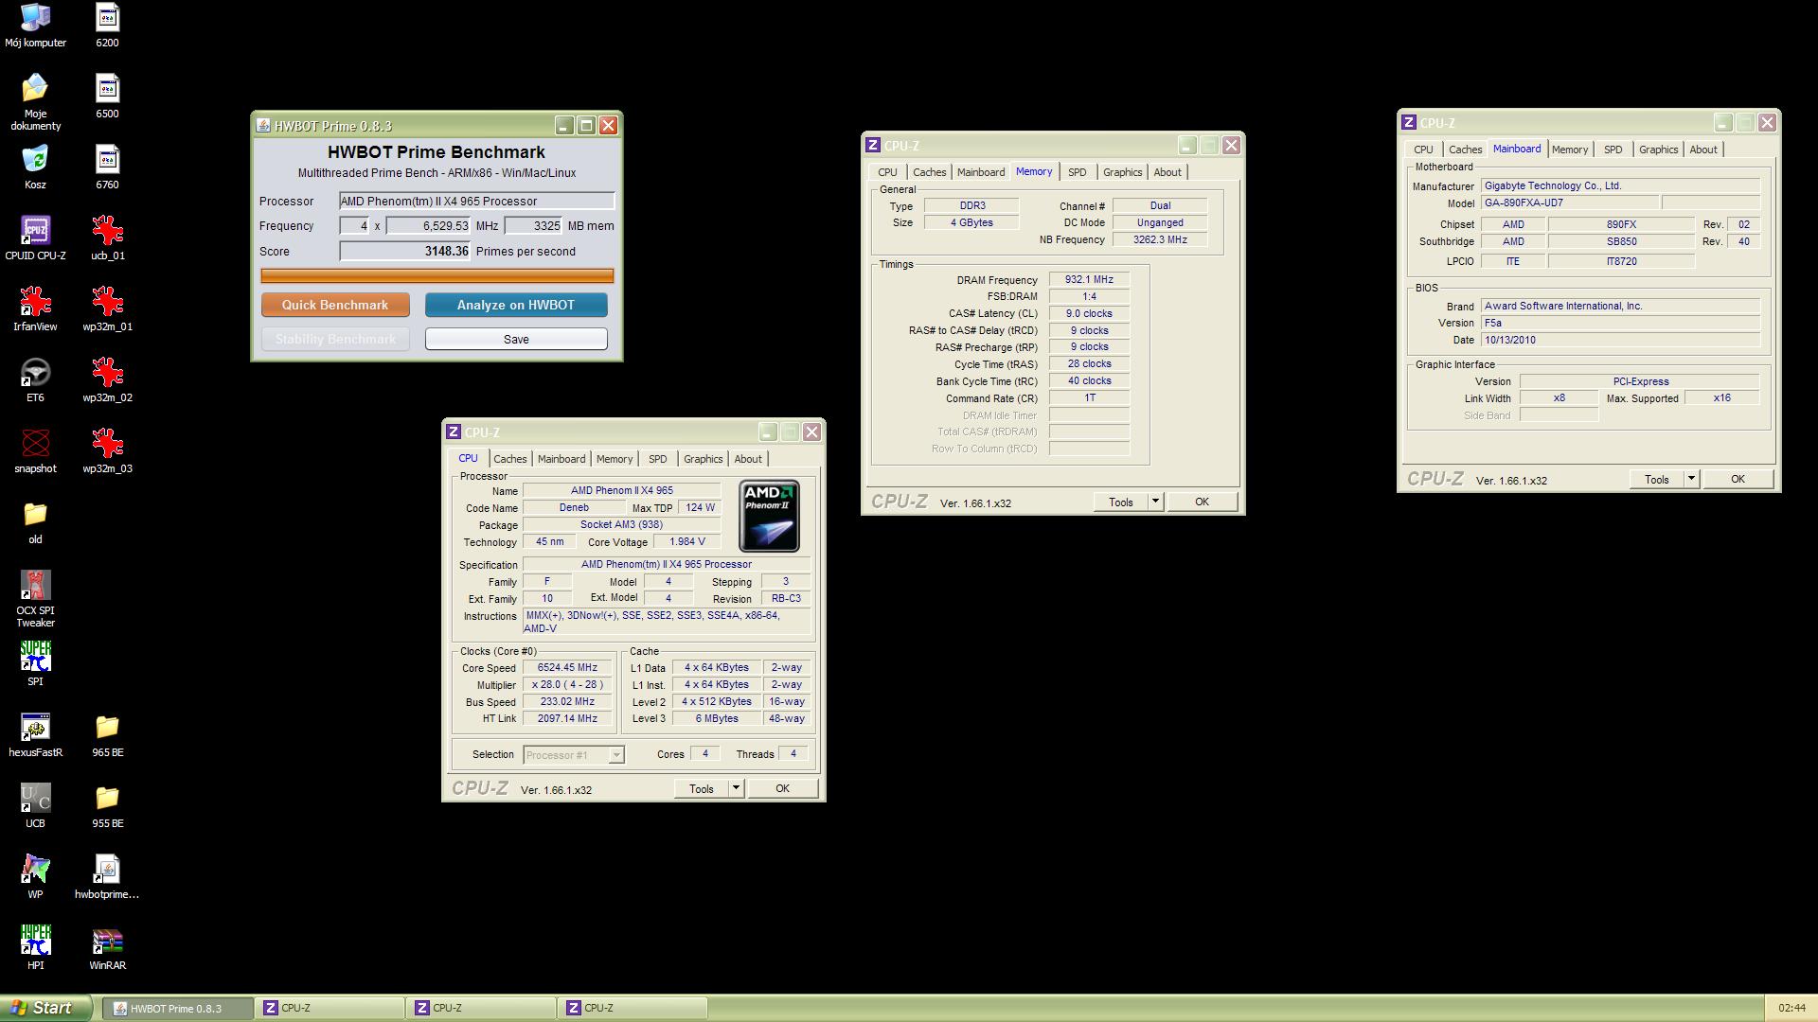Click OK in CPU tab window
Viewport: 1818px width, 1022px height.
coord(782,788)
